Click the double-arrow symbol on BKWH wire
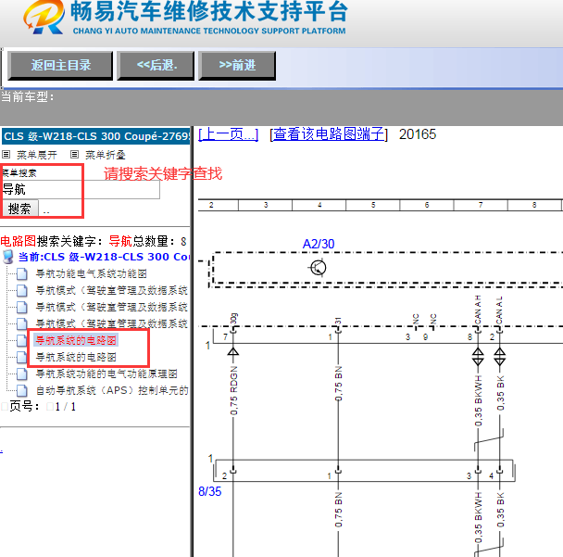563x557 pixels. tap(478, 356)
